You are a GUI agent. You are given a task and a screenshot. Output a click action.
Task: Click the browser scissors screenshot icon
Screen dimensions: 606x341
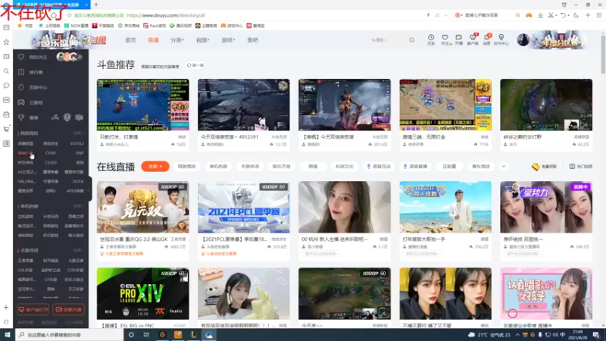(551, 15)
